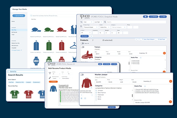Click orange rename pencil icon for Woollen Jumper
Image resolution: width=177 pixels, height=118 pixels.
click(170, 102)
